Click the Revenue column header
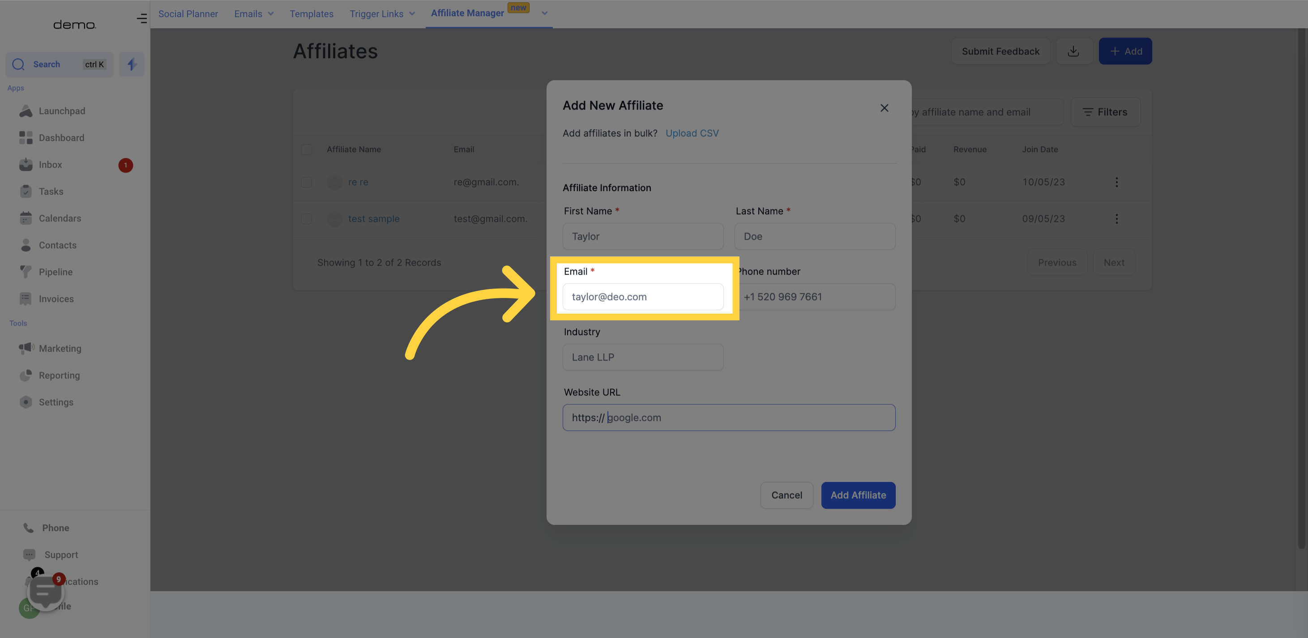 pyautogui.click(x=969, y=149)
